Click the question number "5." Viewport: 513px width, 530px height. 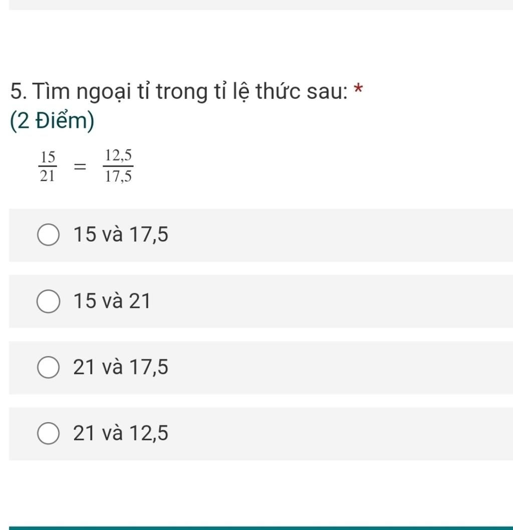[x=18, y=92]
